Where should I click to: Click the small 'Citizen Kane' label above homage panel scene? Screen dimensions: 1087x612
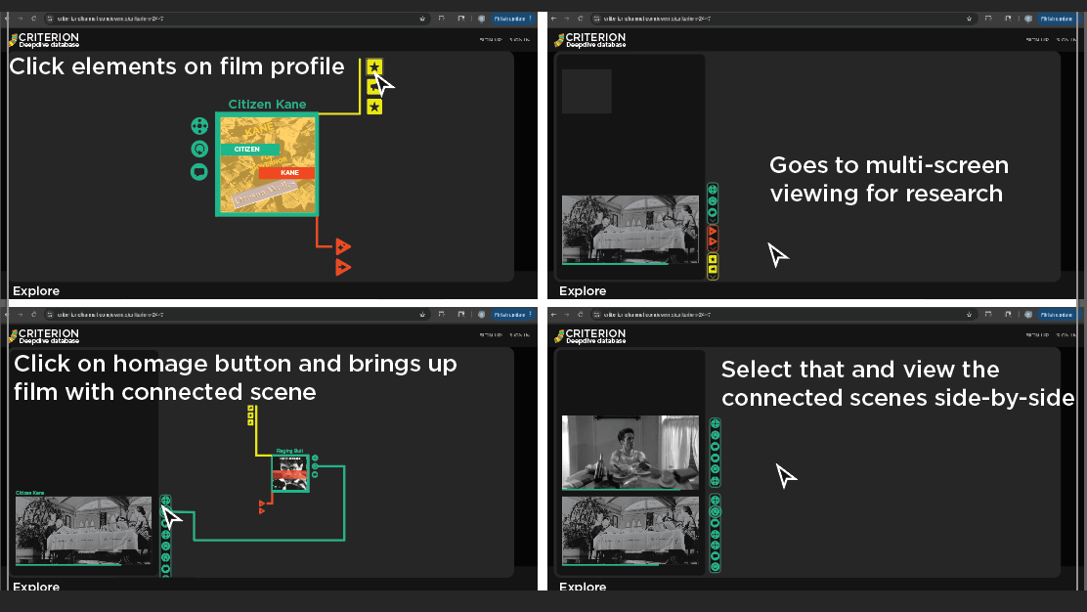(x=29, y=493)
